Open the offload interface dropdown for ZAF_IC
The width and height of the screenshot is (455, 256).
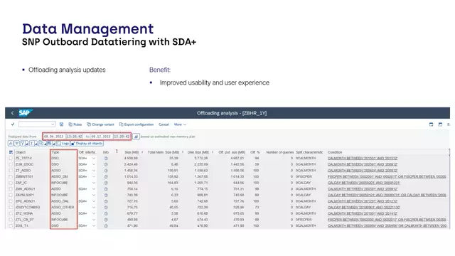click(x=94, y=183)
